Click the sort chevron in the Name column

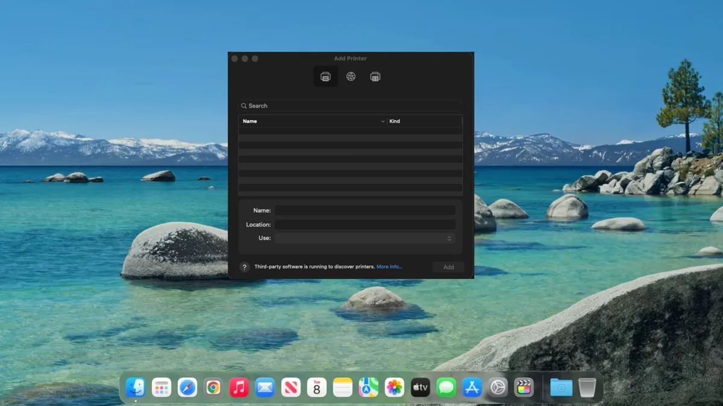pos(383,121)
